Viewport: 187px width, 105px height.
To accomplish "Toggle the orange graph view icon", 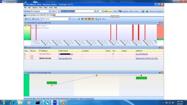I will pyautogui.click(x=86, y=19).
